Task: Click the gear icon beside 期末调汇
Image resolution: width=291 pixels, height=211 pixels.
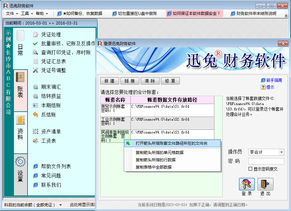Action: (x=36, y=87)
